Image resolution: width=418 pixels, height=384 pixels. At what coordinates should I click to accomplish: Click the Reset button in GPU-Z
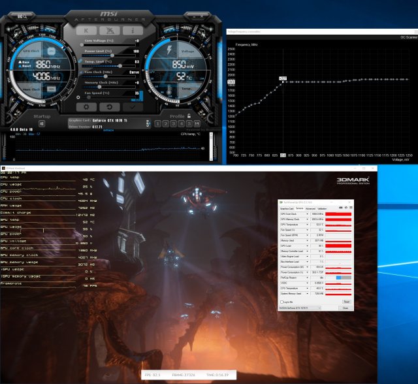pyautogui.click(x=346, y=302)
